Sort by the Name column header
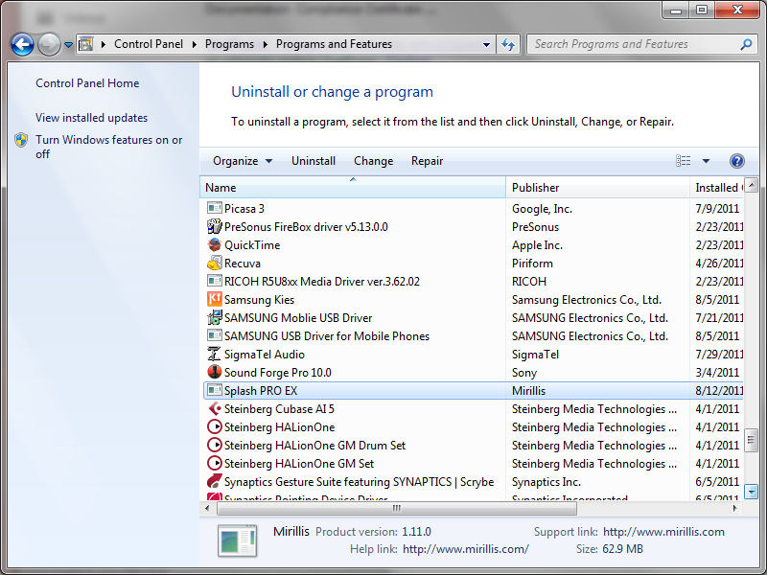Screen dimensions: 767x575 pyautogui.click(x=353, y=188)
